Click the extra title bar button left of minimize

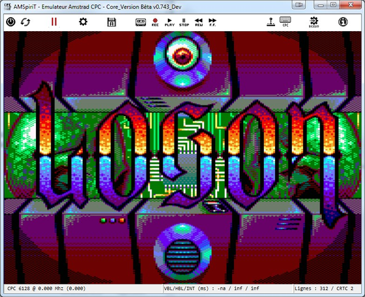[x=299, y=4]
